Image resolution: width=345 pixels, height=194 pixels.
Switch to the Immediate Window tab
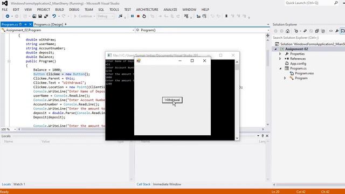pyautogui.click(x=167, y=184)
